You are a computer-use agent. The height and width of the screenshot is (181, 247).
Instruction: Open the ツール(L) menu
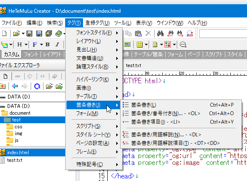[123, 23]
